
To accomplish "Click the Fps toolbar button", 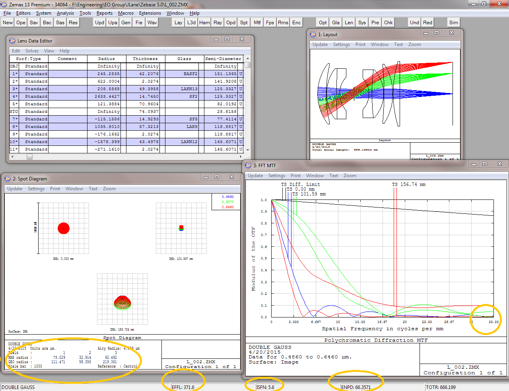I will pyautogui.click(x=270, y=23).
